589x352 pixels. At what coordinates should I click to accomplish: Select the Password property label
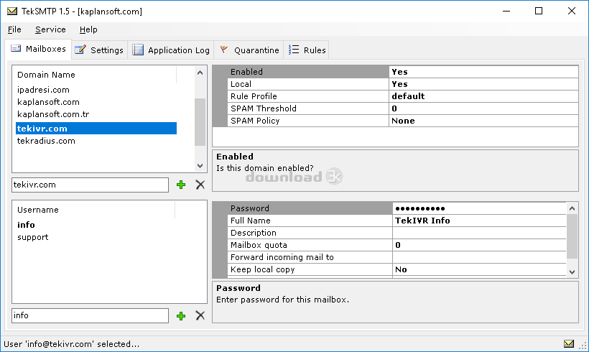pos(310,208)
